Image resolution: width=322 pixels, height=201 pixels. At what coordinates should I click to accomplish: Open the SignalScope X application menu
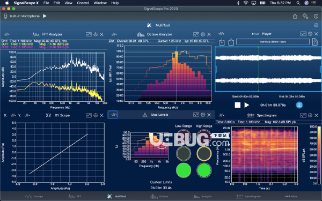click(x=26, y=3)
